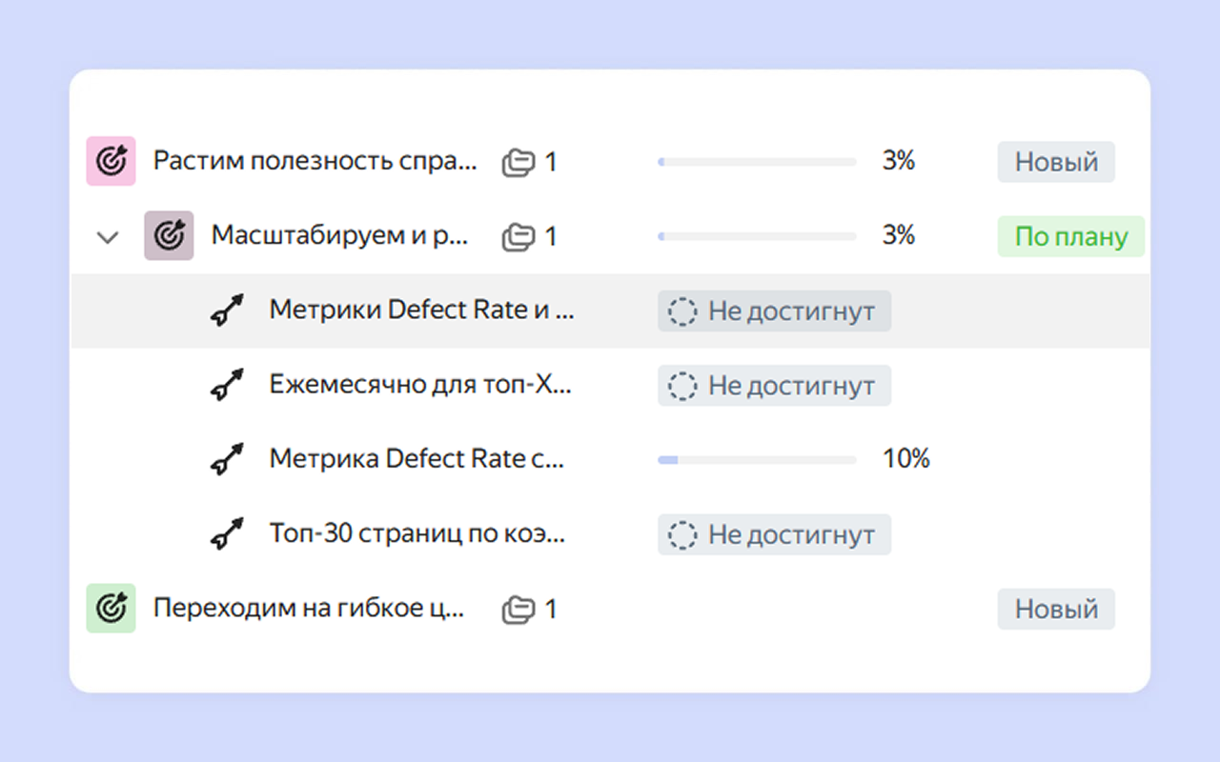The image size is (1220, 762).
Task: Toggle Не достигнут for Ежемесячно для топ-Х
Action: coord(774,386)
